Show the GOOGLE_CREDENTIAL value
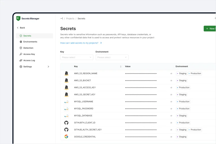The width and height of the screenshot is (216, 144). (171, 137)
